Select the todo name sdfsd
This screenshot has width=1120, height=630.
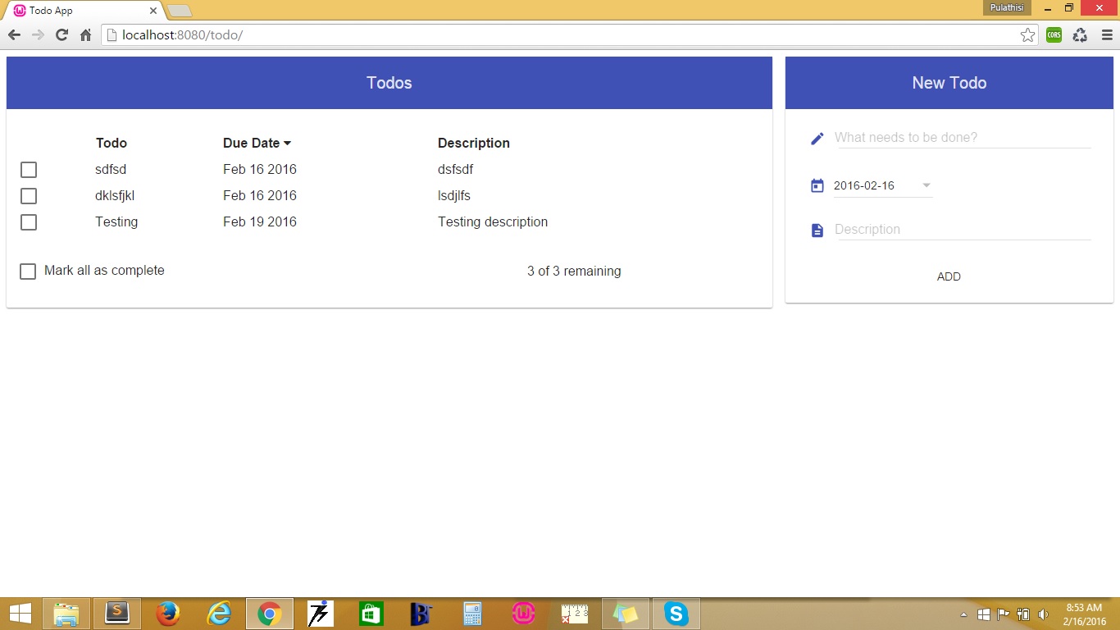click(x=111, y=170)
